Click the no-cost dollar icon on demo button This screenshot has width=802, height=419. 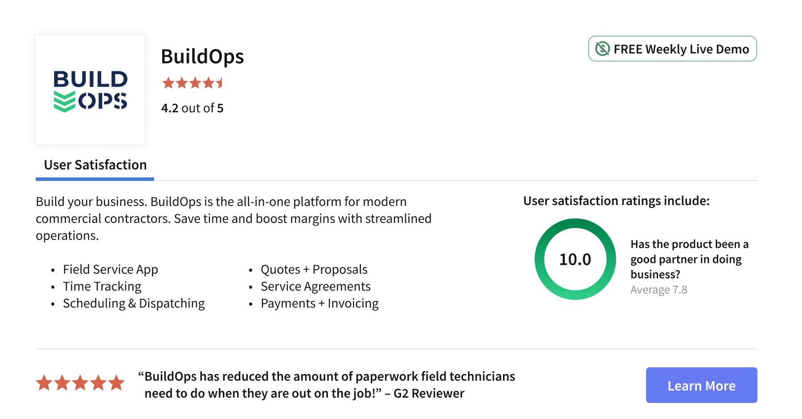click(602, 49)
